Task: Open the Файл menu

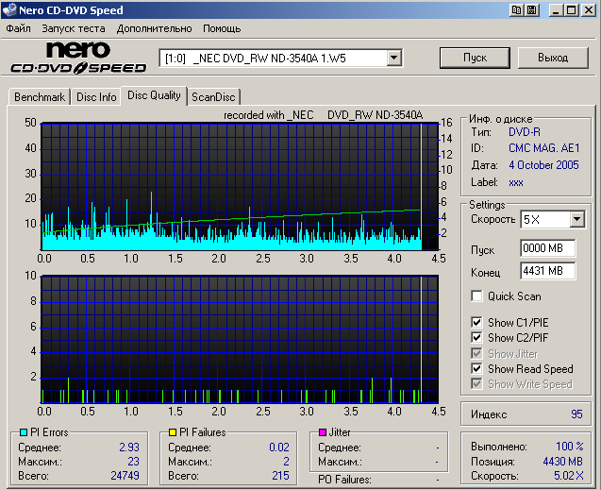Action: point(18,28)
